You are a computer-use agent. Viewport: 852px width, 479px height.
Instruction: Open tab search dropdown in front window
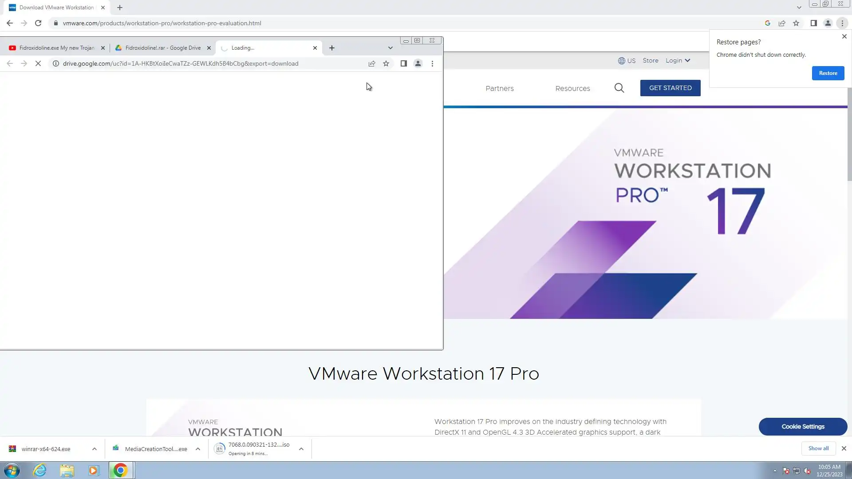[x=390, y=48]
